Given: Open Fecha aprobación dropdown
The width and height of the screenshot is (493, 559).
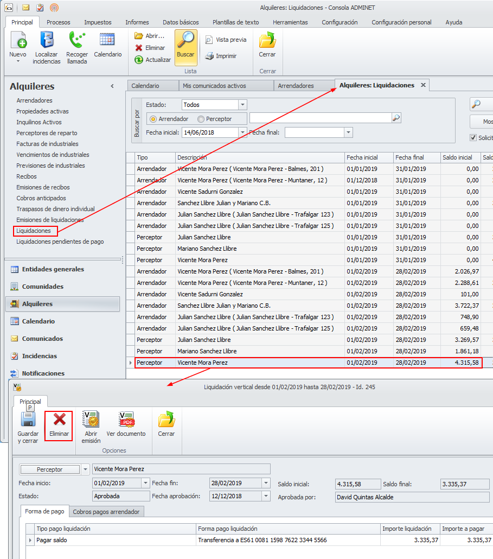Looking at the screenshot, I should coord(266,496).
